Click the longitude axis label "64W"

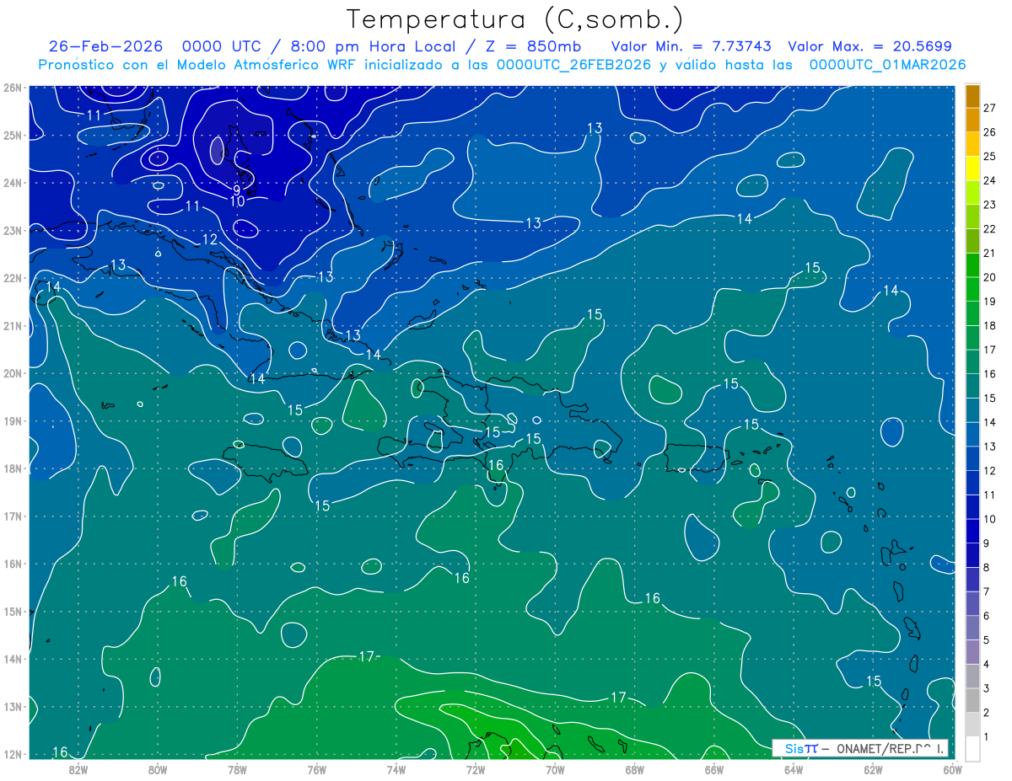pos(794,769)
